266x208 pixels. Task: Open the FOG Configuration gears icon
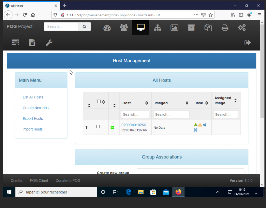(x=242, y=27)
